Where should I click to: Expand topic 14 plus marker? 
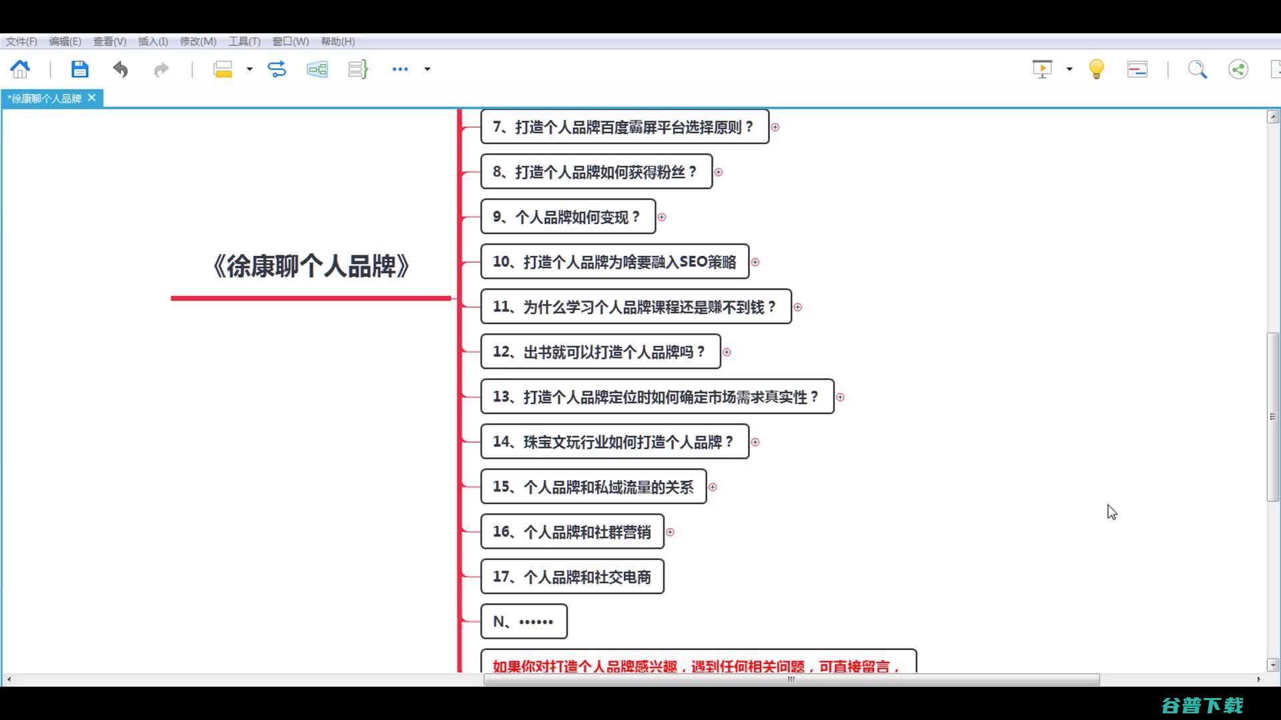(755, 442)
